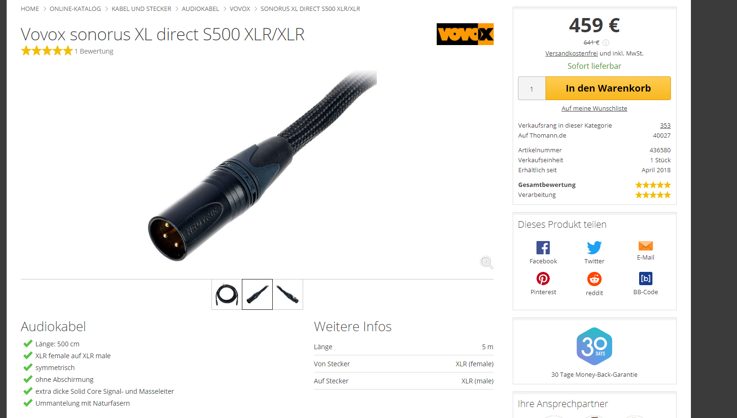Share product via Twitter icon

point(594,248)
